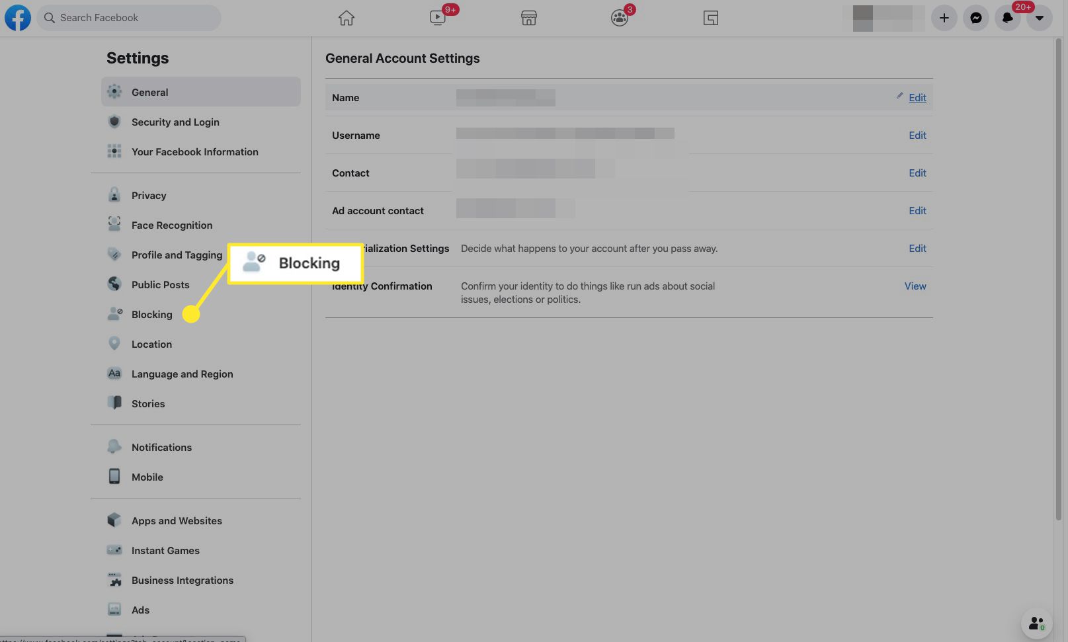Edit the Ad account contact row
This screenshot has height=642, width=1068.
click(x=917, y=210)
